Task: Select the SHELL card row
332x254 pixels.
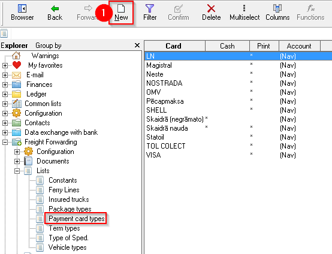Action: [x=238, y=110]
